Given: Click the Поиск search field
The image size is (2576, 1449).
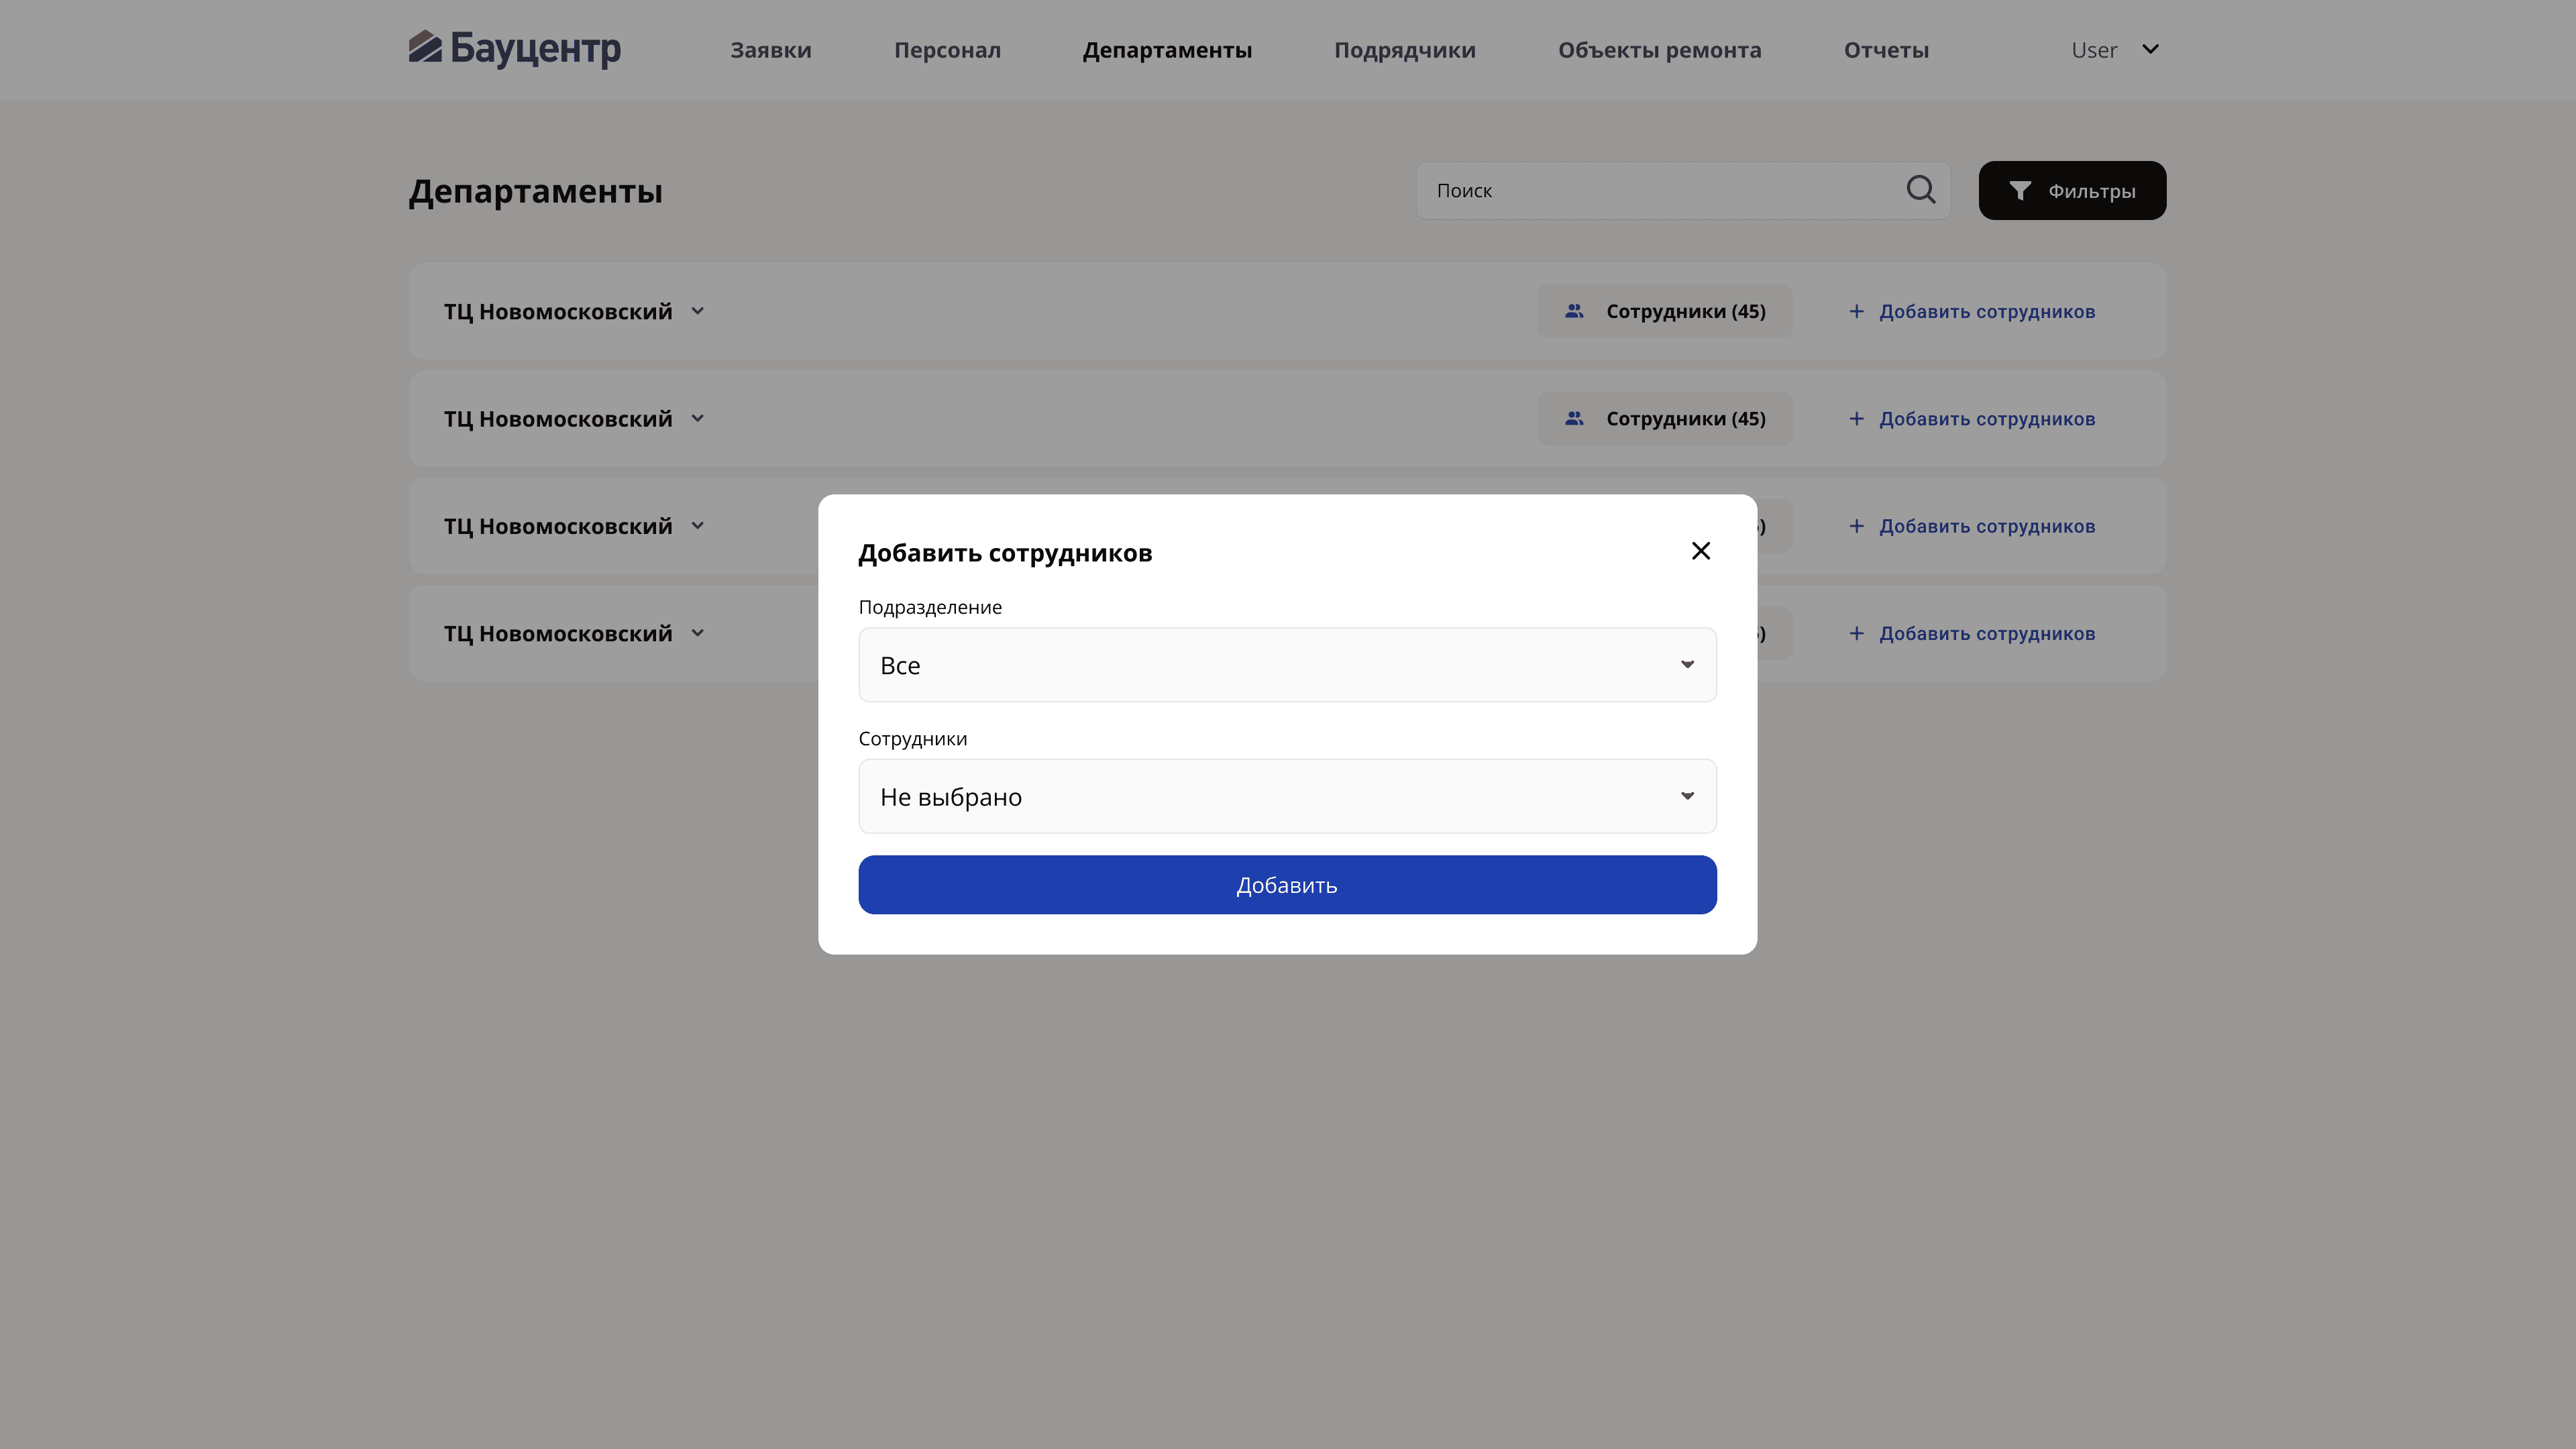Looking at the screenshot, I should pos(1684,190).
